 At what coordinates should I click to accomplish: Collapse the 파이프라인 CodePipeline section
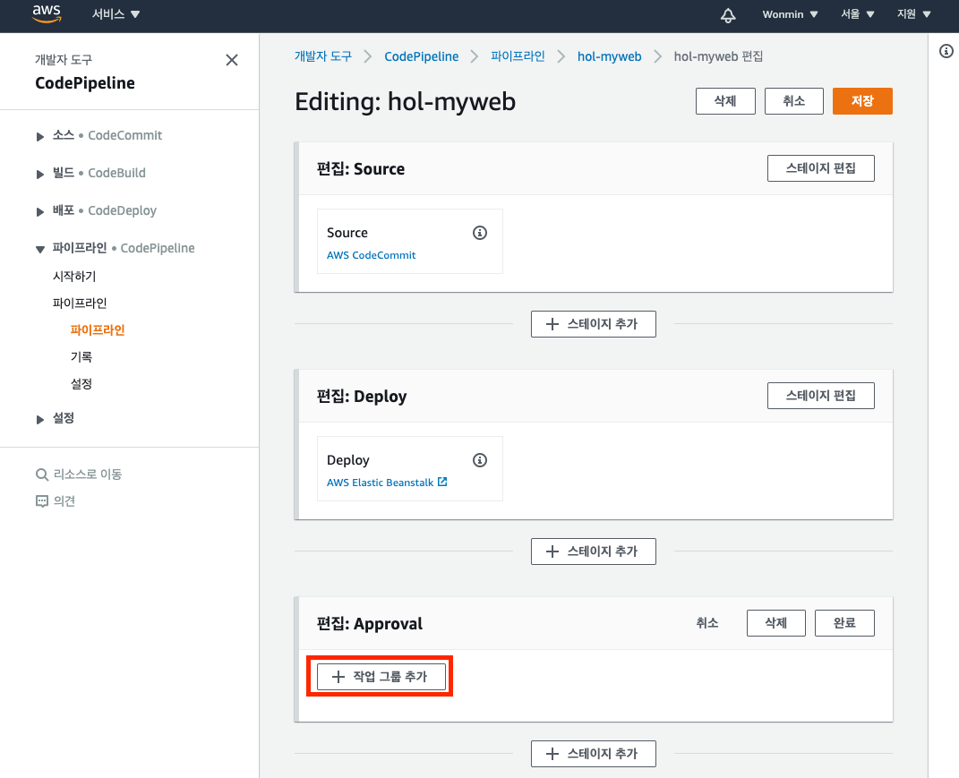click(x=39, y=249)
